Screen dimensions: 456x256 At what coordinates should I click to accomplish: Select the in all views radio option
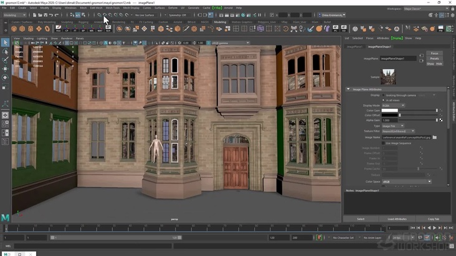pos(383,100)
